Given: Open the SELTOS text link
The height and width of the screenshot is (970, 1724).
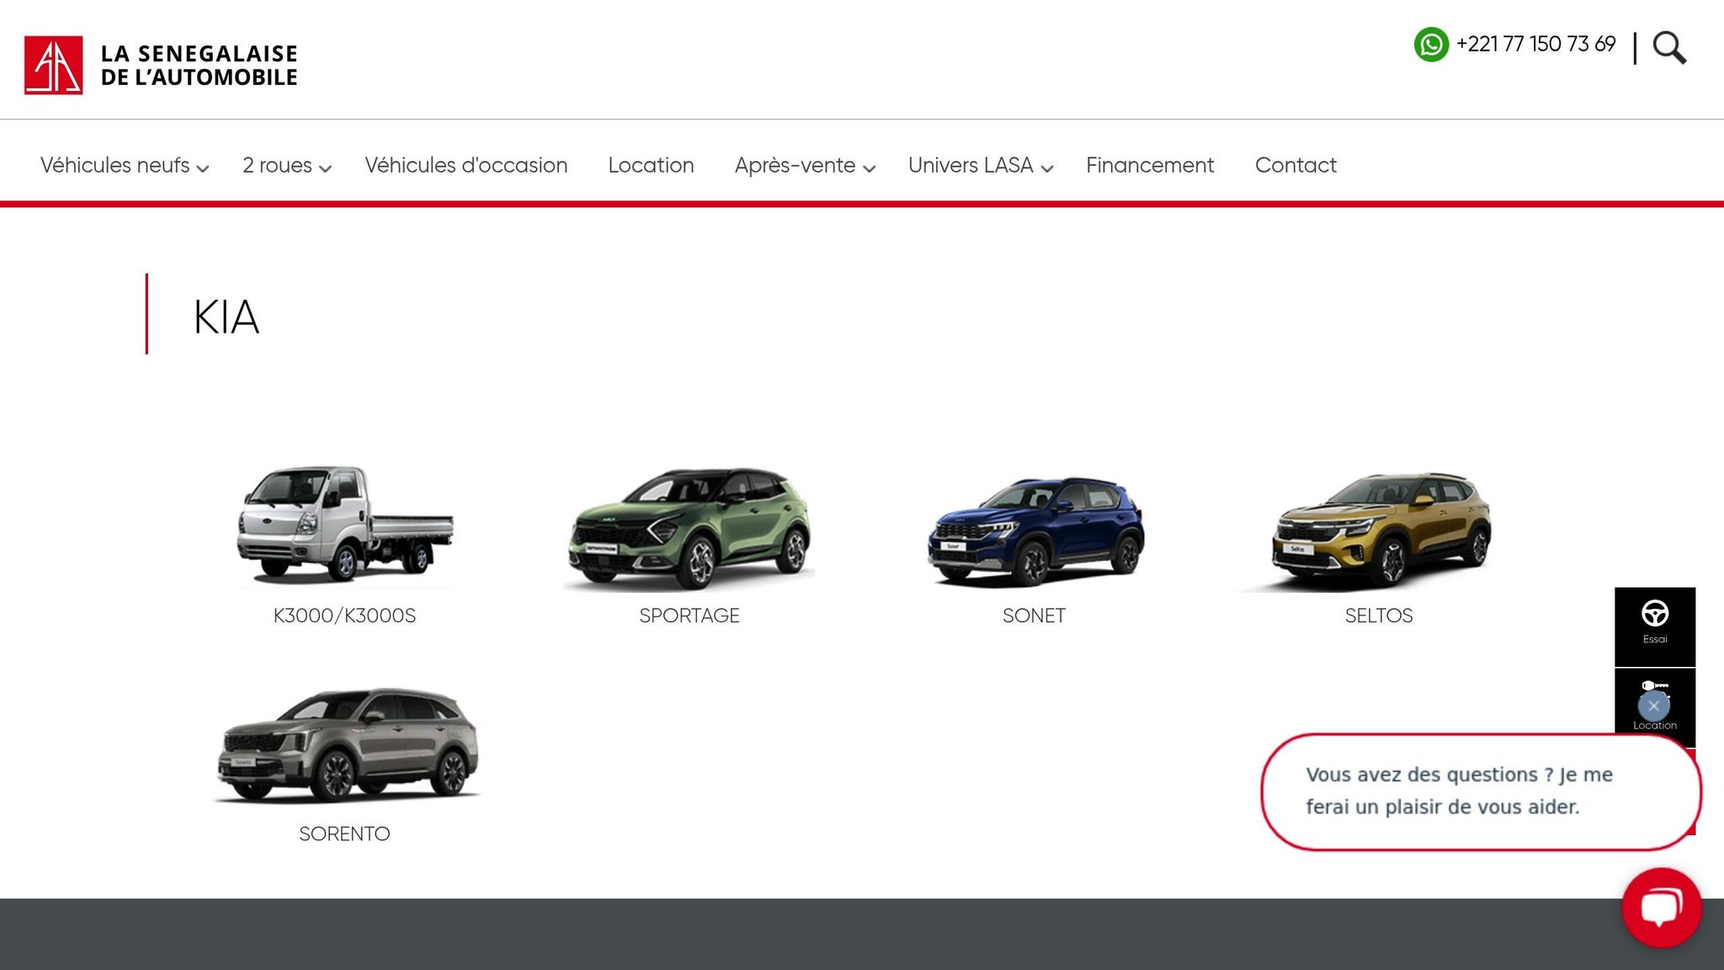Looking at the screenshot, I should [x=1379, y=616].
